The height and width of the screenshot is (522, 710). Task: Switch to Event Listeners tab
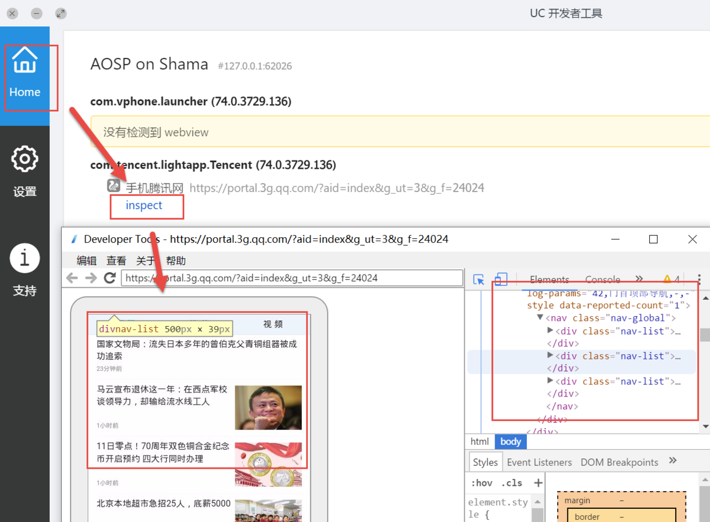539,462
